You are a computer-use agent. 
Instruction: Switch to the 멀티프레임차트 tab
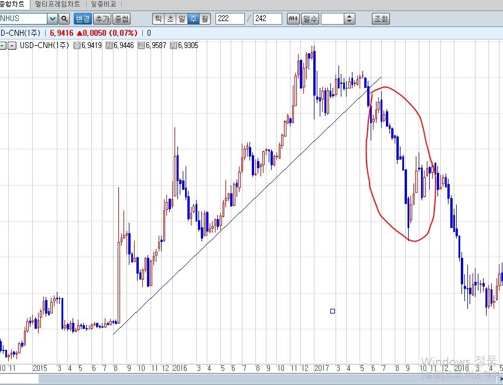point(58,4)
